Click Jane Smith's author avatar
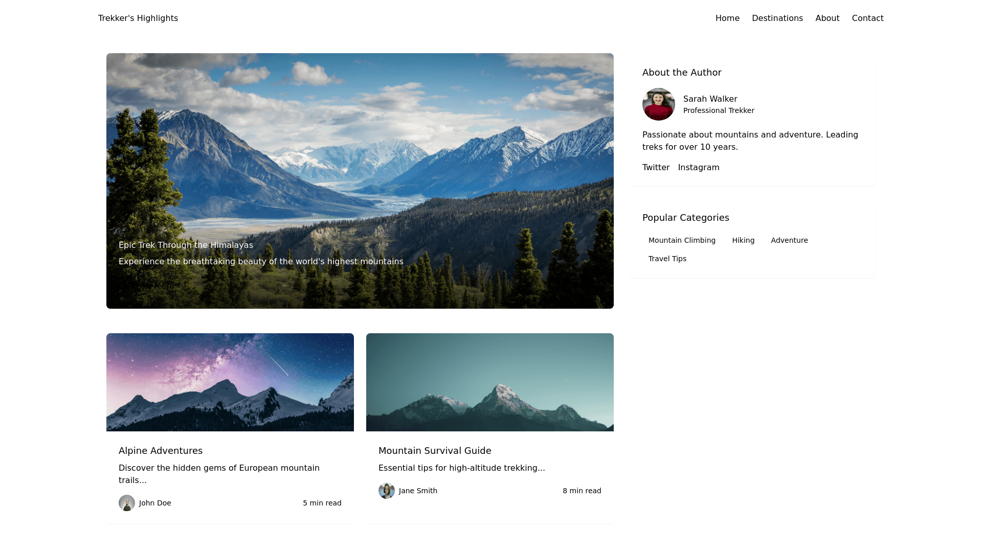This screenshot has height=552, width=982. coord(387,491)
